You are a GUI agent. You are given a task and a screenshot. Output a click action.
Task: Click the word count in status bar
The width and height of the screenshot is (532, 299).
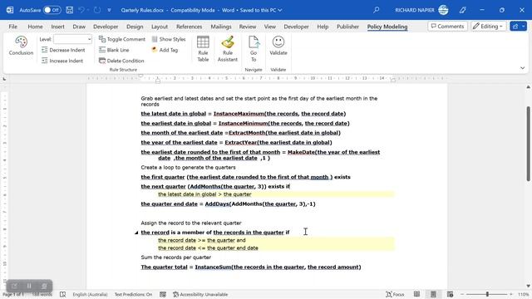point(42,294)
